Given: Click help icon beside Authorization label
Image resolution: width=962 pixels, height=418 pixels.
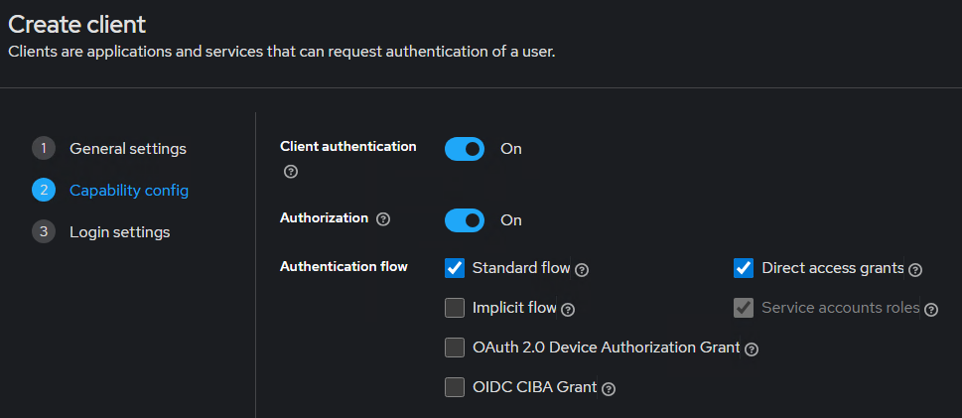Looking at the screenshot, I should 383,218.
